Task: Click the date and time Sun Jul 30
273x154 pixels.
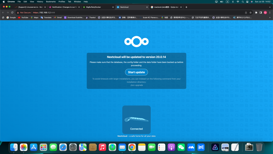Action: (x=263, y=2)
